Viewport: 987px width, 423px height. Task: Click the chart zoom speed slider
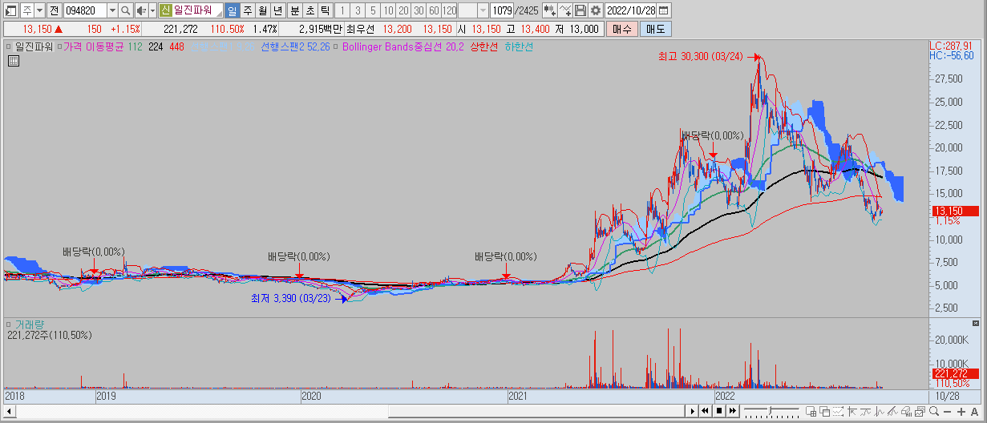tap(771, 411)
